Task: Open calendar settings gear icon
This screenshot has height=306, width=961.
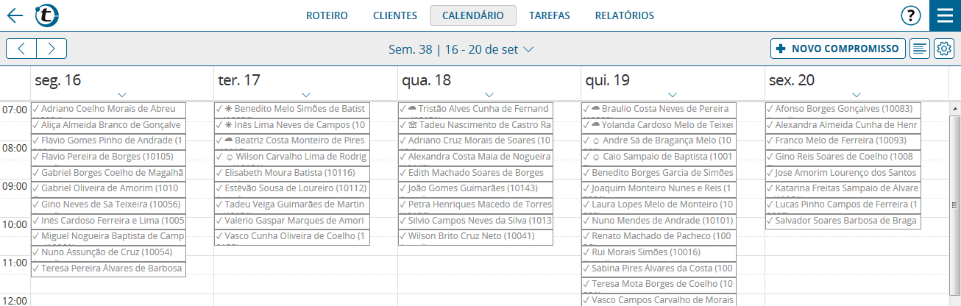Action: pos(944,49)
